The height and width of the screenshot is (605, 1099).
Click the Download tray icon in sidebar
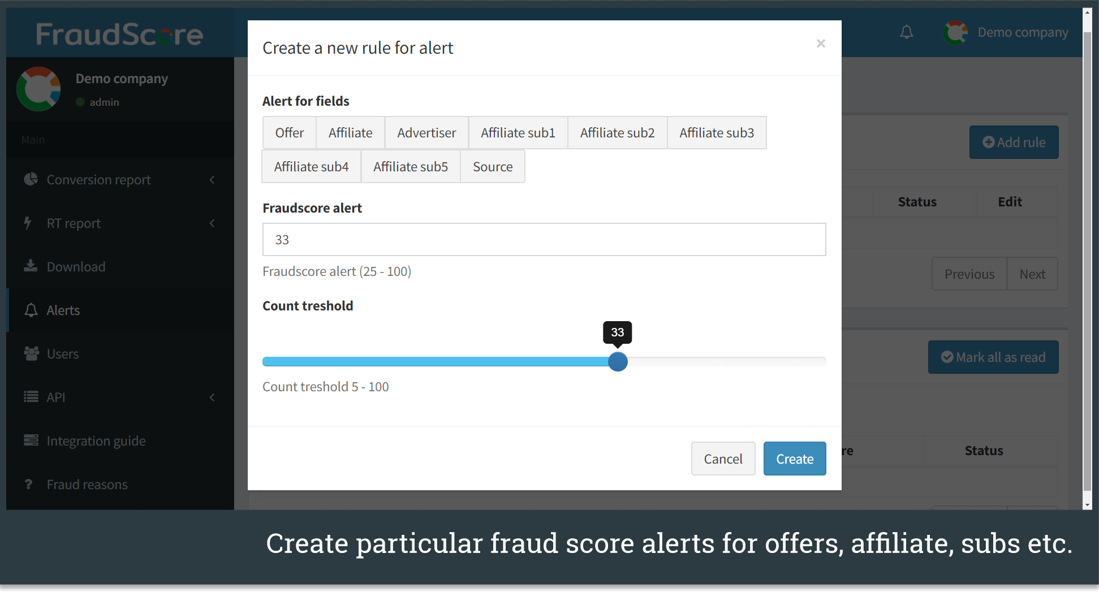31,266
